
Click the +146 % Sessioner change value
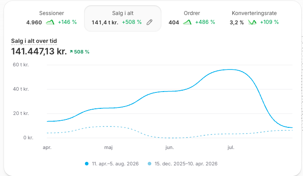pyautogui.click(x=67, y=22)
